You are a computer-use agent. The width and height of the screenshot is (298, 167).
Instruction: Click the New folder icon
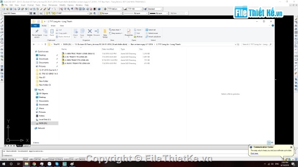pos(105,33)
